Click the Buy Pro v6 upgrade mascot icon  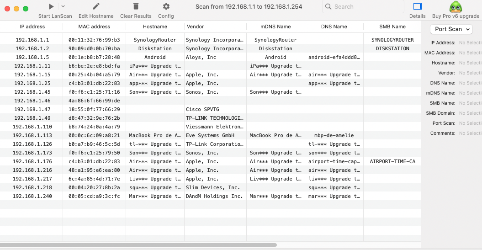456,6
